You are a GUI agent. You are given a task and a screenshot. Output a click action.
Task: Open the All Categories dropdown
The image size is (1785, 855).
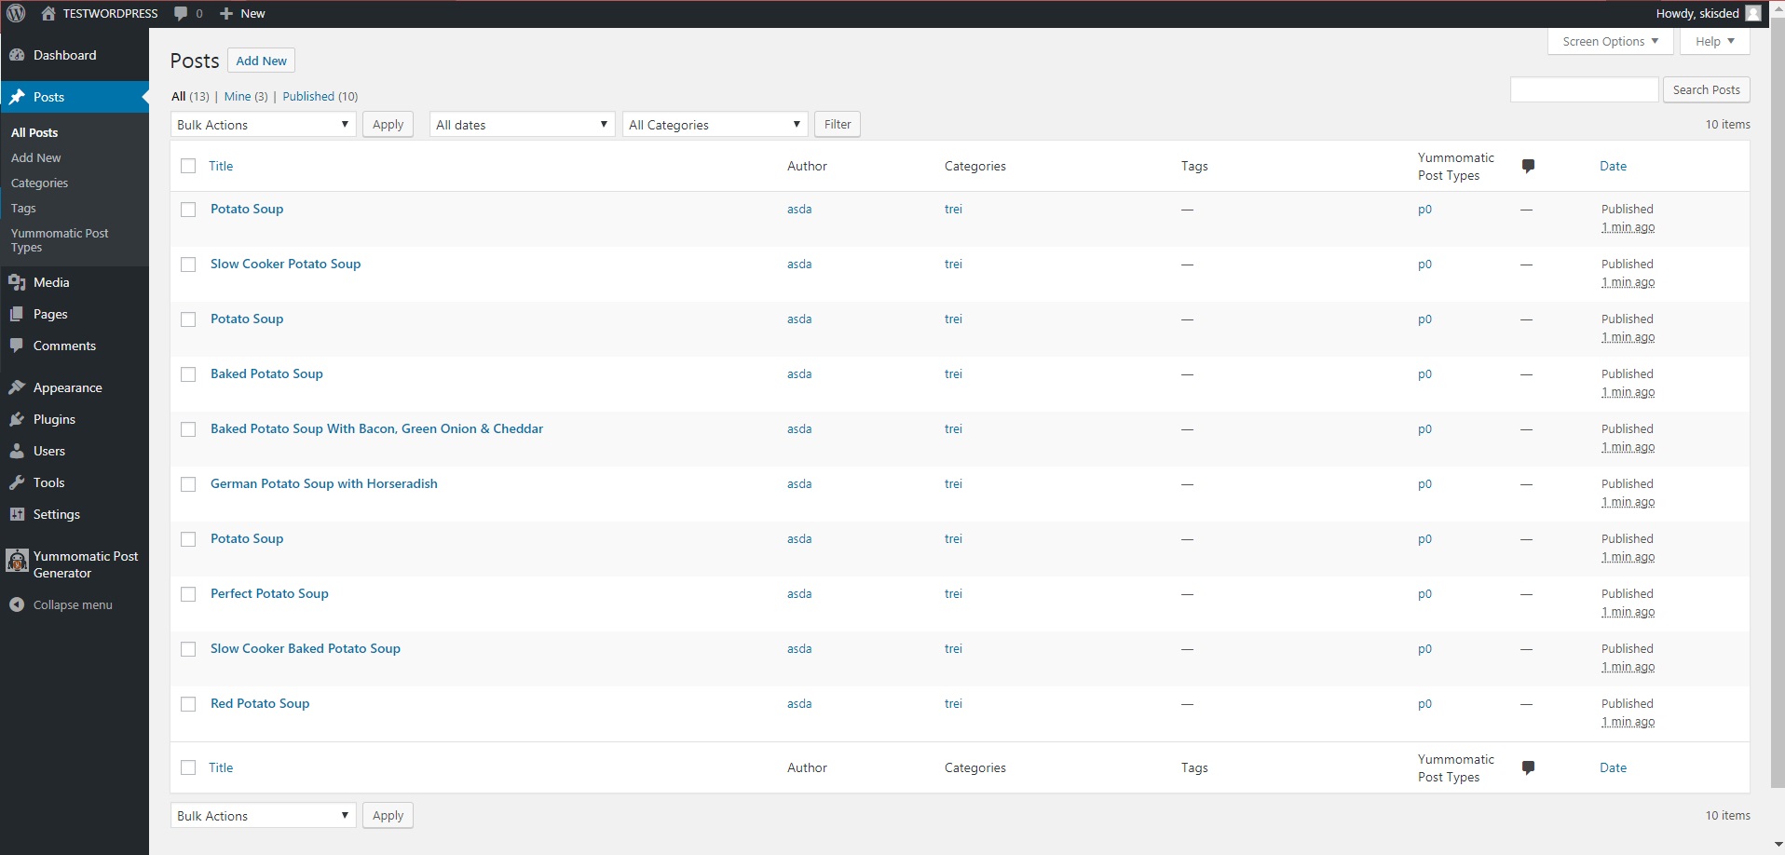tap(715, 125)
